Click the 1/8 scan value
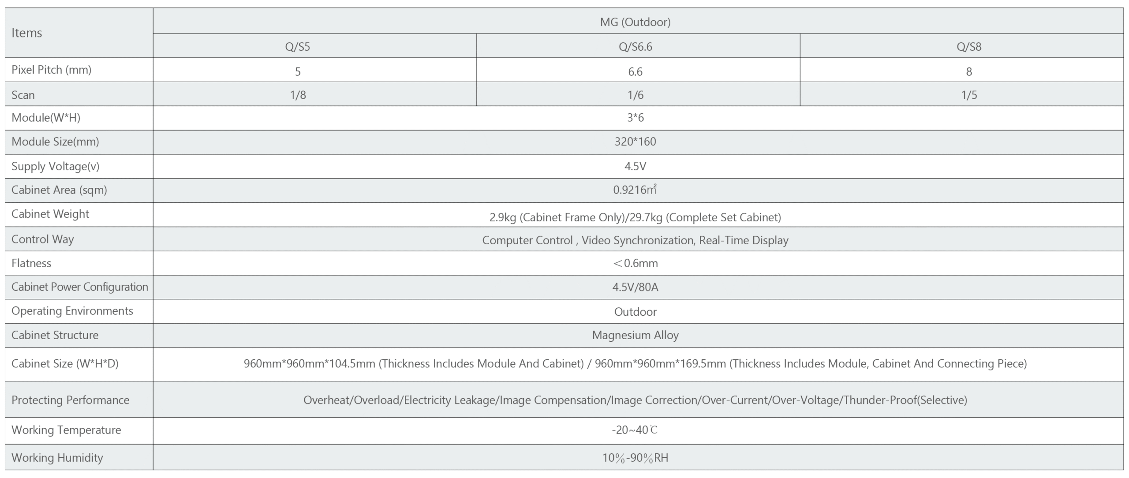1129x478 pixels. pyautogui.click(x=298, y=95)
